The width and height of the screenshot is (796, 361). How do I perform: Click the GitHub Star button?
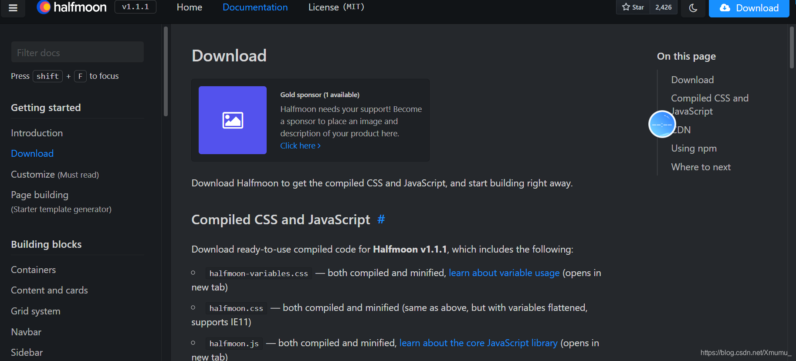pyautogui.click(x=633, y=7)
